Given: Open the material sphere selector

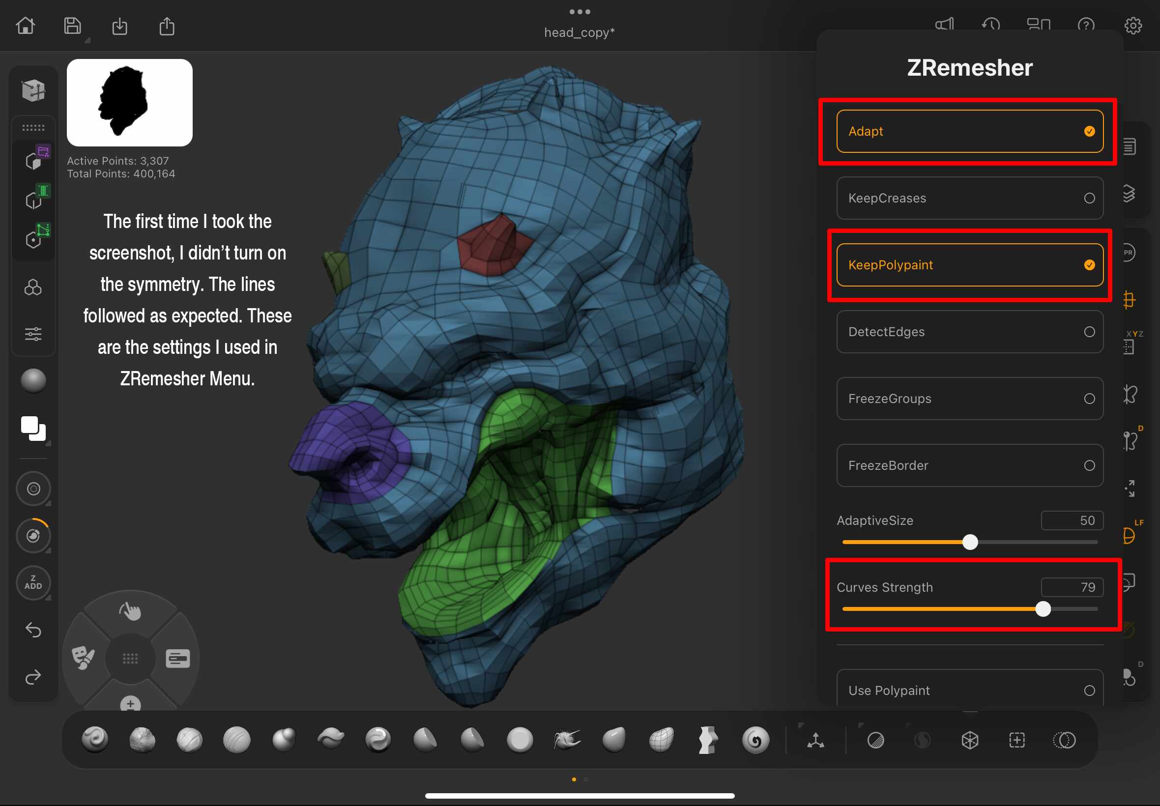Looking at the screenshot, I should click(x=33, y=381).
